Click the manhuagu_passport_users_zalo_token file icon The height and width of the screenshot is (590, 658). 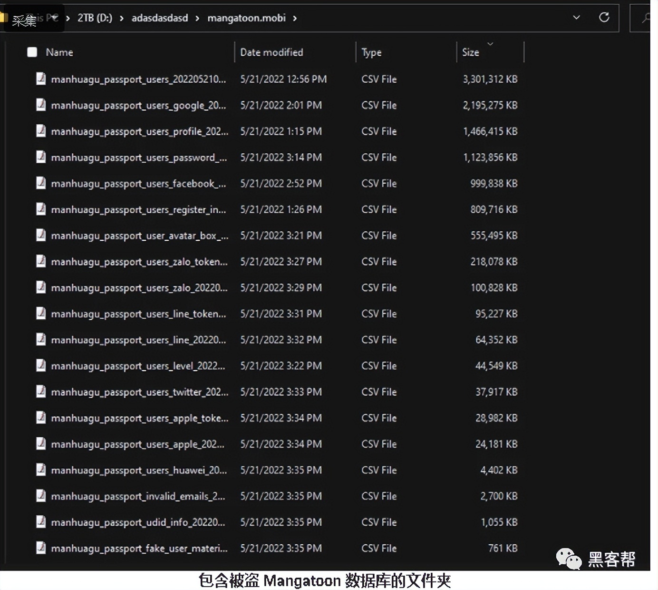pyautogui.click(x=41, y=261)
